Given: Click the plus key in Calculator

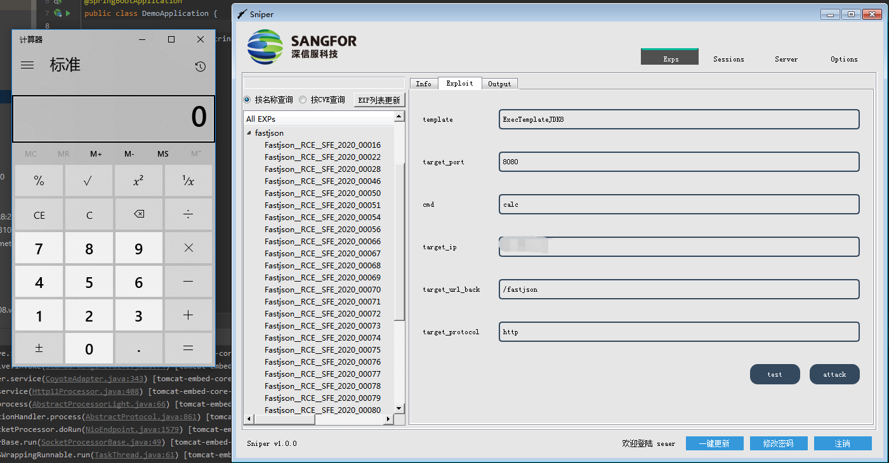Looking at the screenshot, I should [x=188, y=315].
